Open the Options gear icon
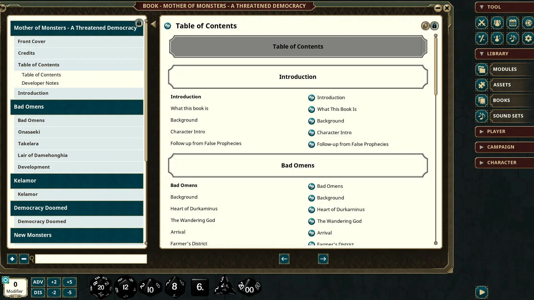The width and height of the screenshot is (534, 300). 528,38
